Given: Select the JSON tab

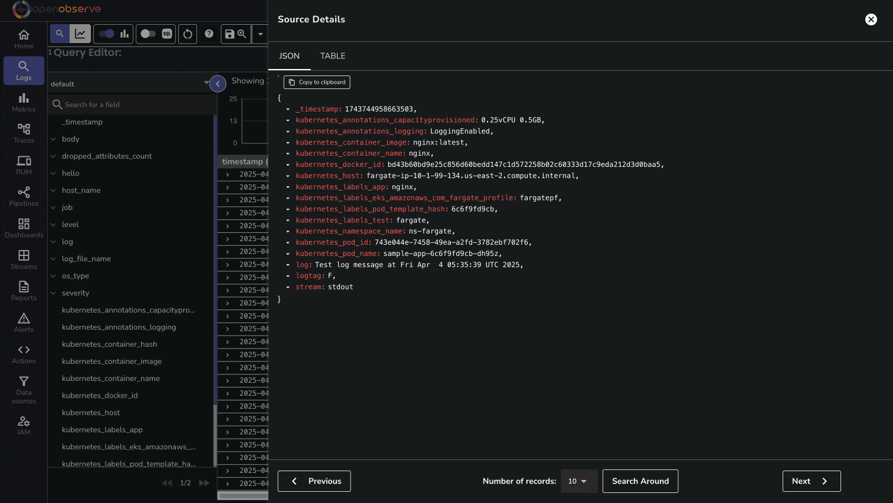Looking at the screenshot, I should click(289, 56).
